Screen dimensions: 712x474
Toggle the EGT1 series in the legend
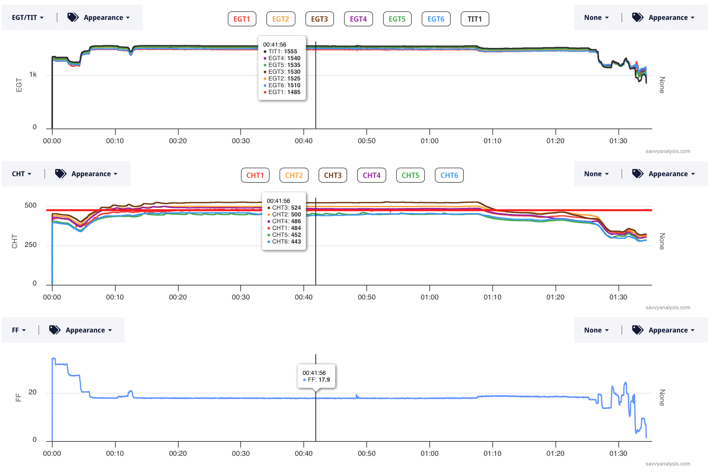242,19
